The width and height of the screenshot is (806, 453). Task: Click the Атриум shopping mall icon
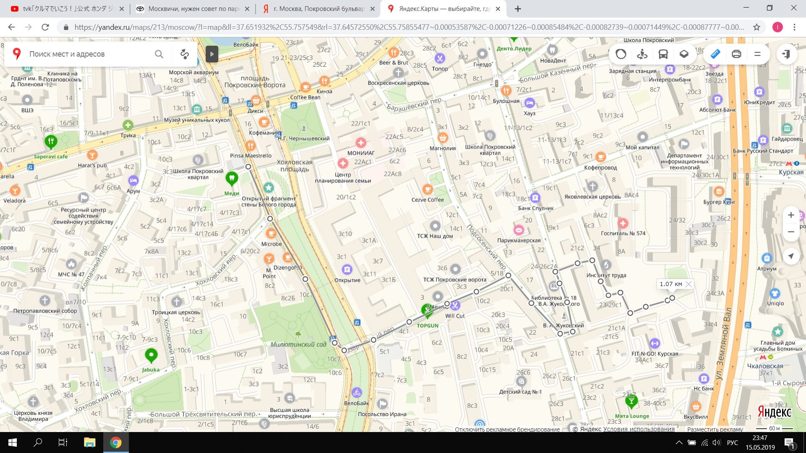pyautogui.click(x=767, y=258)
